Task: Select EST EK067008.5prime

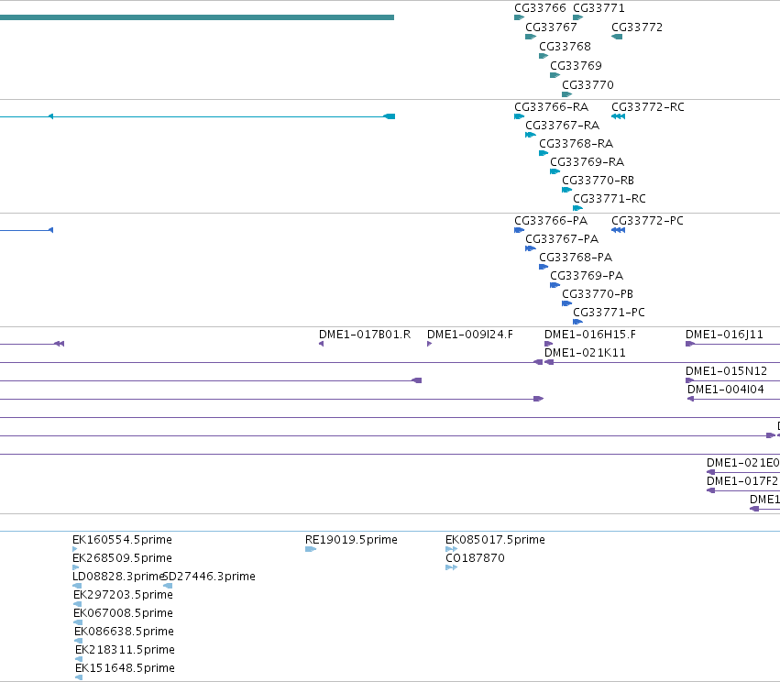Action: pyautogui.click(x=123, y=614)
